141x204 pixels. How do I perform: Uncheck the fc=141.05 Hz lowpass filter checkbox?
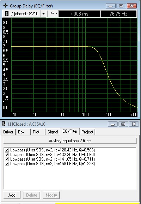[7, 159]
